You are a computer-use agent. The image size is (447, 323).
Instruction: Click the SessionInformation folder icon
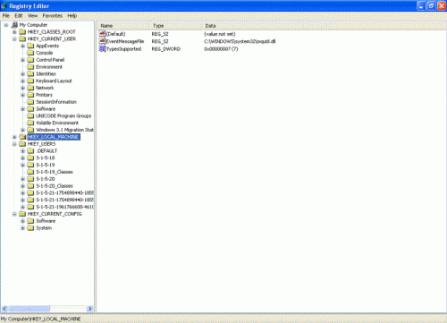30,102
